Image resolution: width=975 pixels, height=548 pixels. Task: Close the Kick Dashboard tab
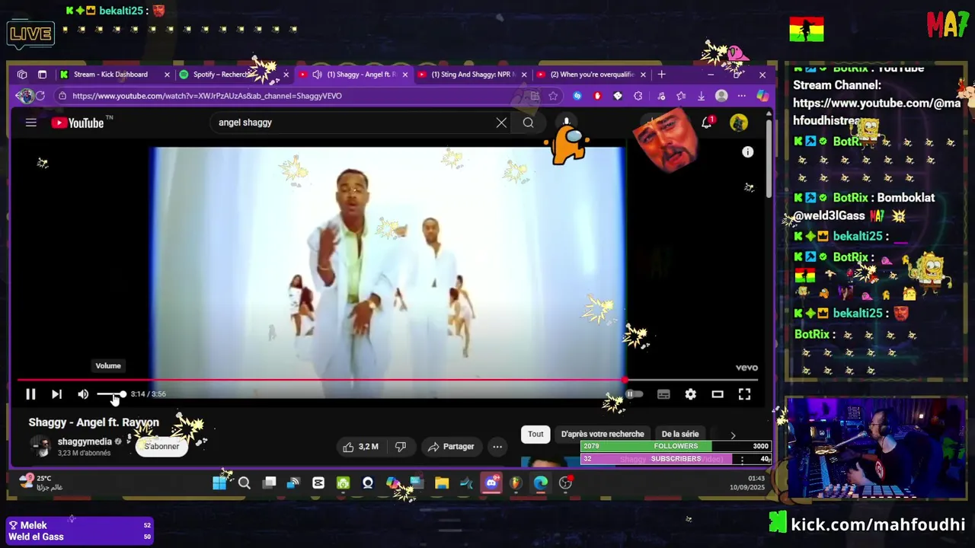pyautogui.click(x=167, y=75)
